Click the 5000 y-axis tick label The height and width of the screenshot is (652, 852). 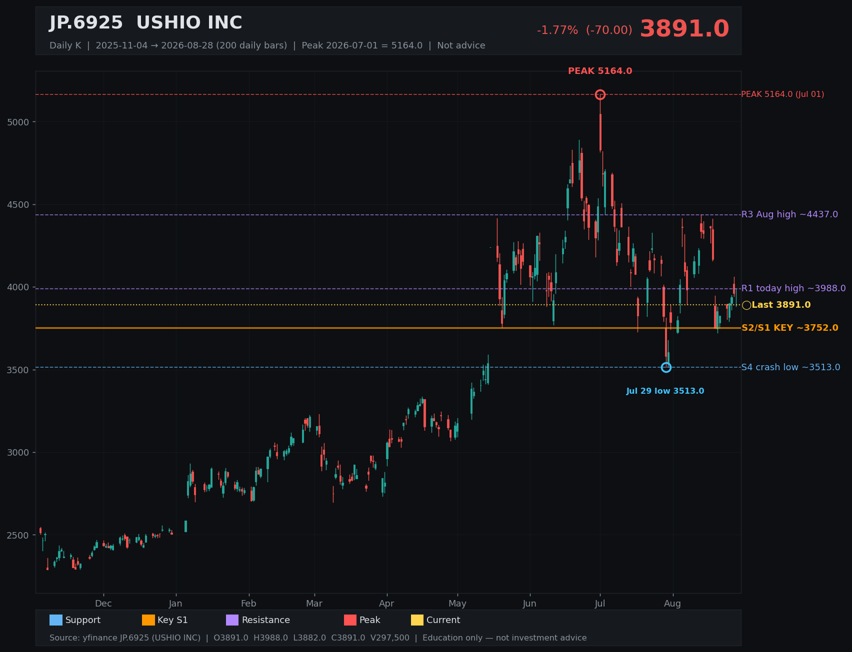tap(19, 122)
